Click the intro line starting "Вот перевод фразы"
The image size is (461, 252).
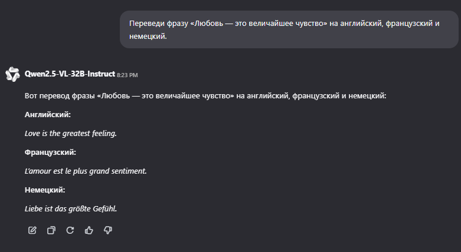205,96
